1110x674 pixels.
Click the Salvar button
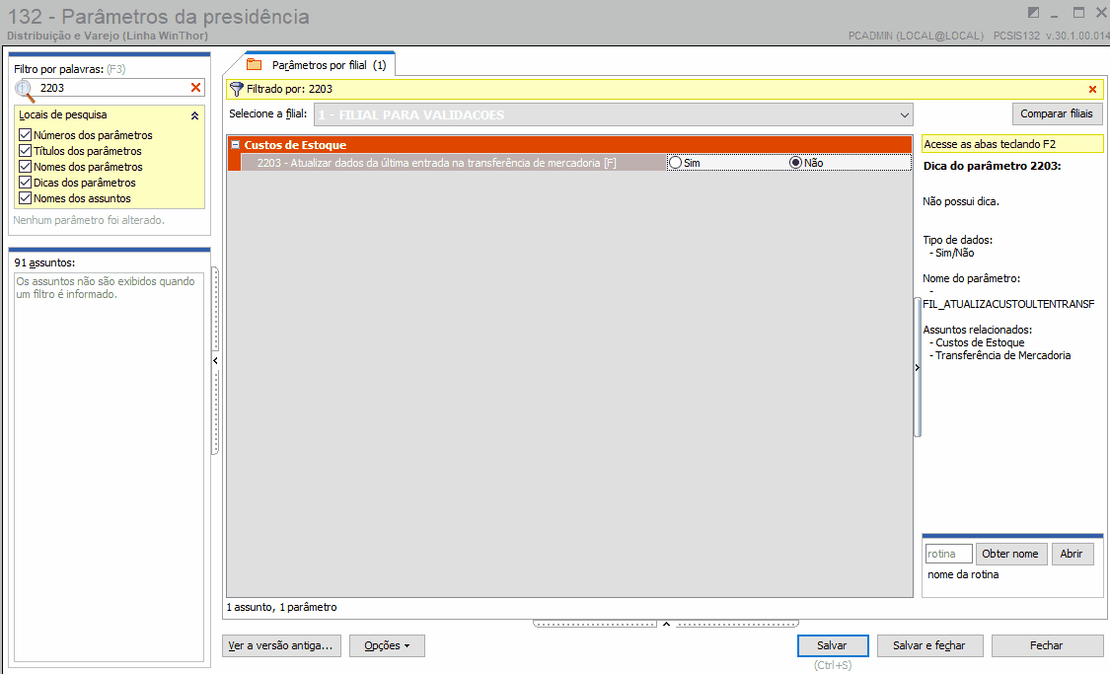click(833, 645)
